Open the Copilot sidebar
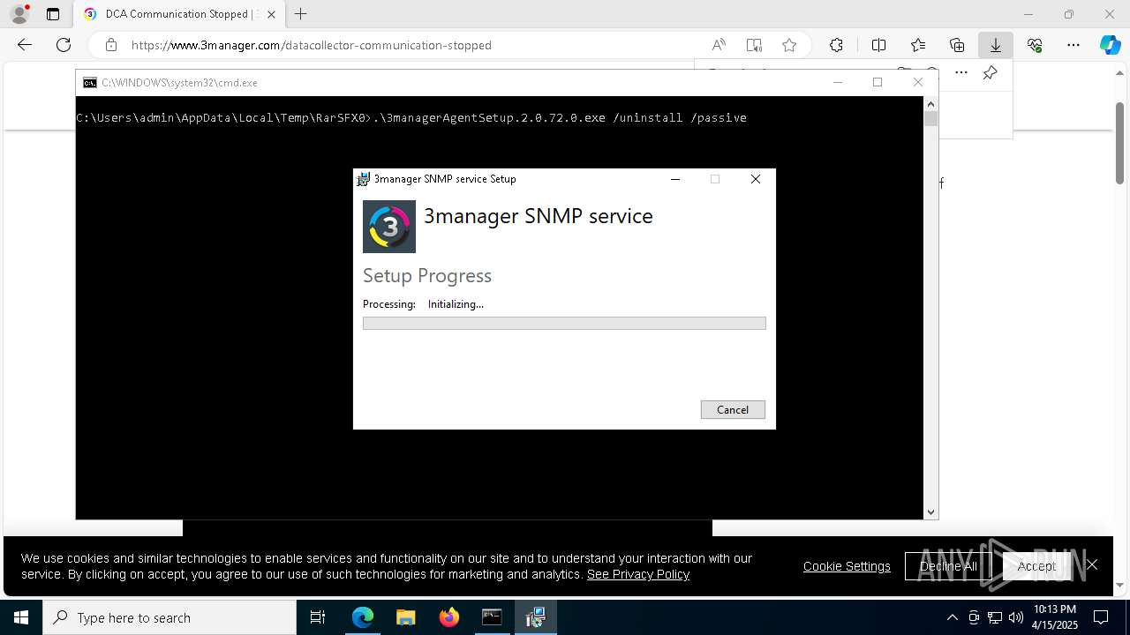This screenshot has height=635, width=1130. pos(1111,45)
